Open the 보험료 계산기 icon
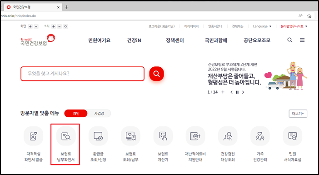The height and width of the screenshot is (175, 319). (x=163, y=136)
